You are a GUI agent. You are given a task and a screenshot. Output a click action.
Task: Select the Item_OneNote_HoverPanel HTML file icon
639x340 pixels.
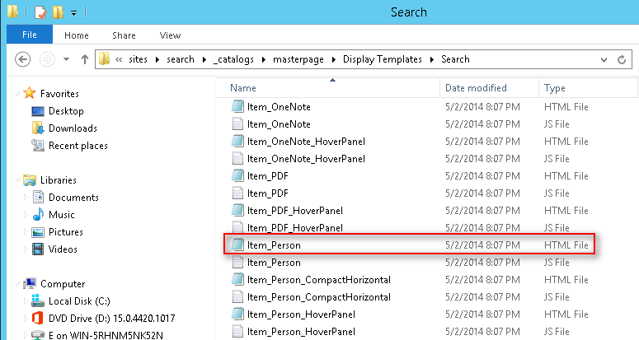[237, 141]
